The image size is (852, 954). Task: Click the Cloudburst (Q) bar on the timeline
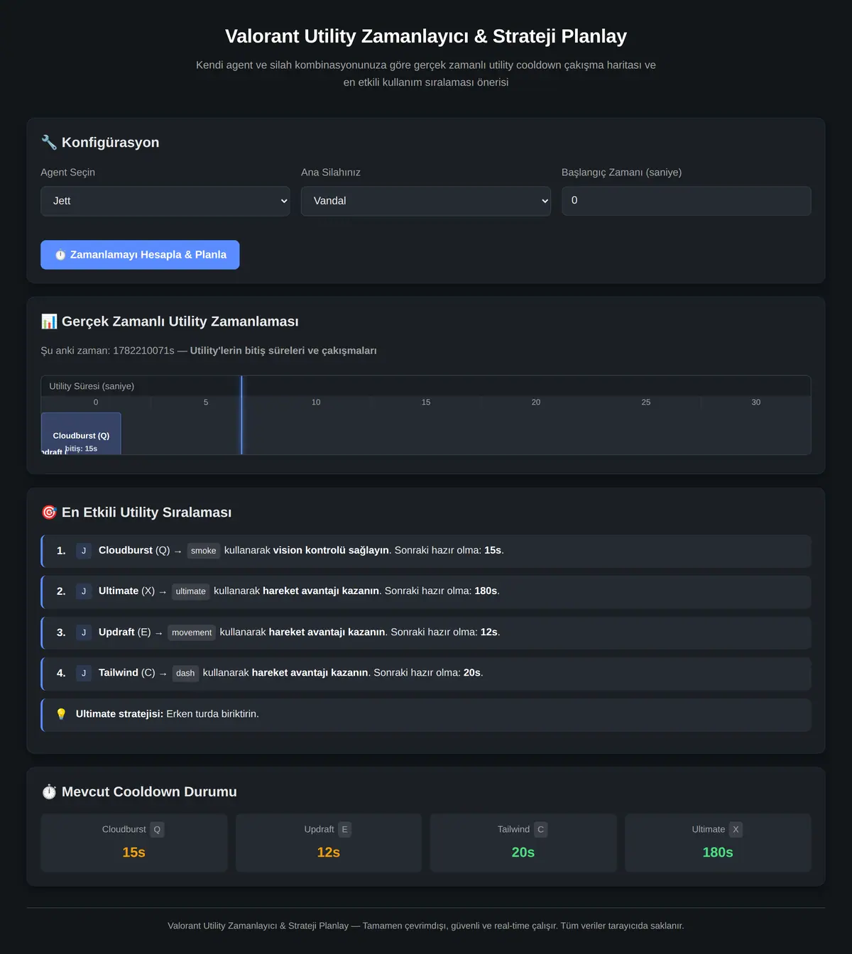click(x=81, y=434)
